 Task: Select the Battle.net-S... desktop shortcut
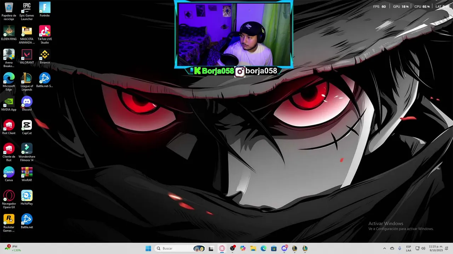coord(45,80)
